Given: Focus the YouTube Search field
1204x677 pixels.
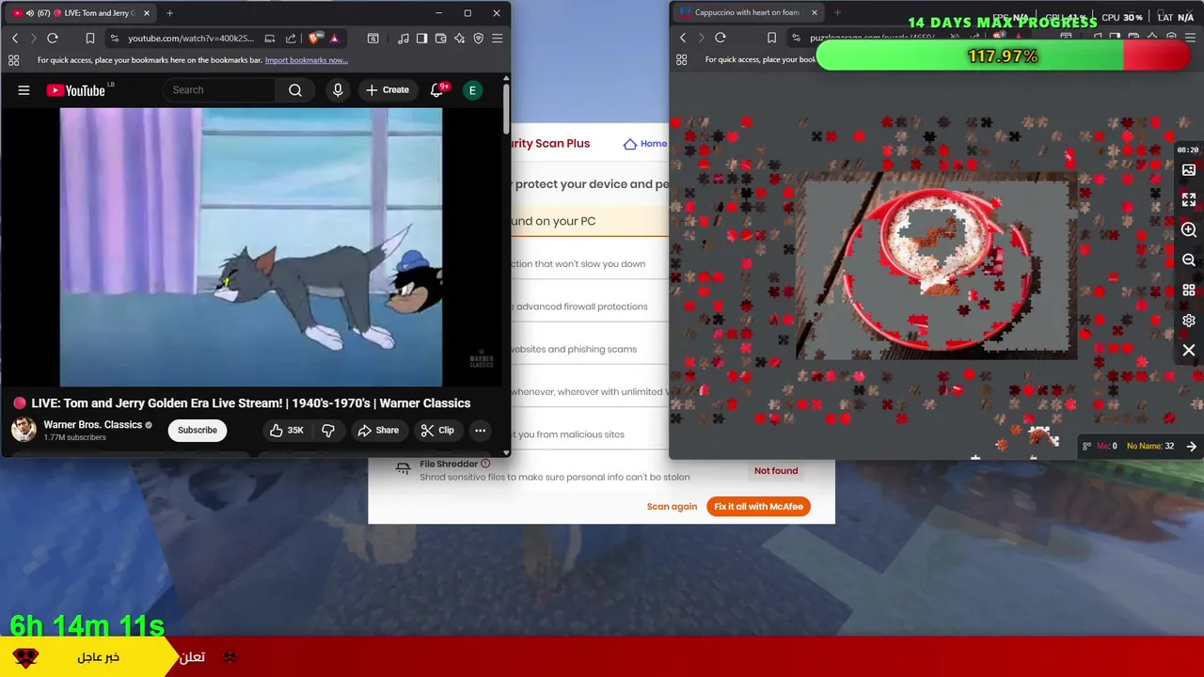Looking at the screenshot, I should point(219,90).
